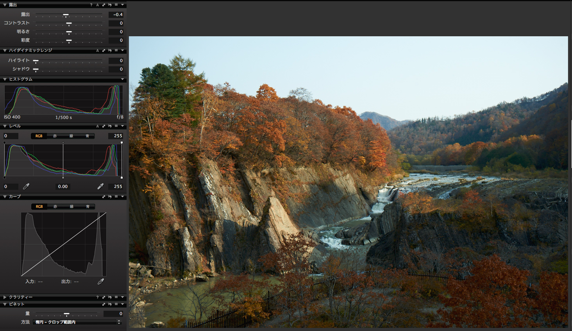Select the curve point picker eyedropper
Viewport: 572px width, 331px height.
pos(100,281)
